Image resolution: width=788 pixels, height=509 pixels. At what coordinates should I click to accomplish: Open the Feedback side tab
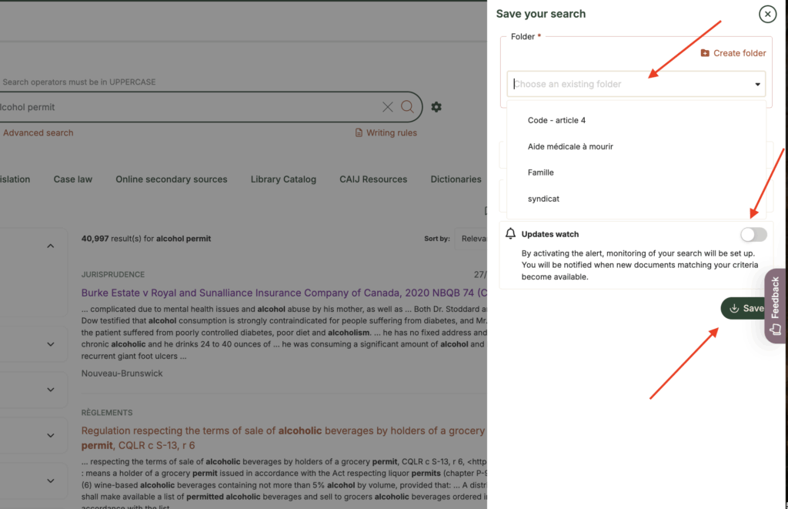(775, 306)
